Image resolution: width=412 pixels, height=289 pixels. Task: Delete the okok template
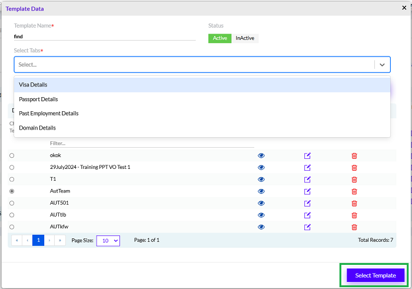tap(354, 156)
